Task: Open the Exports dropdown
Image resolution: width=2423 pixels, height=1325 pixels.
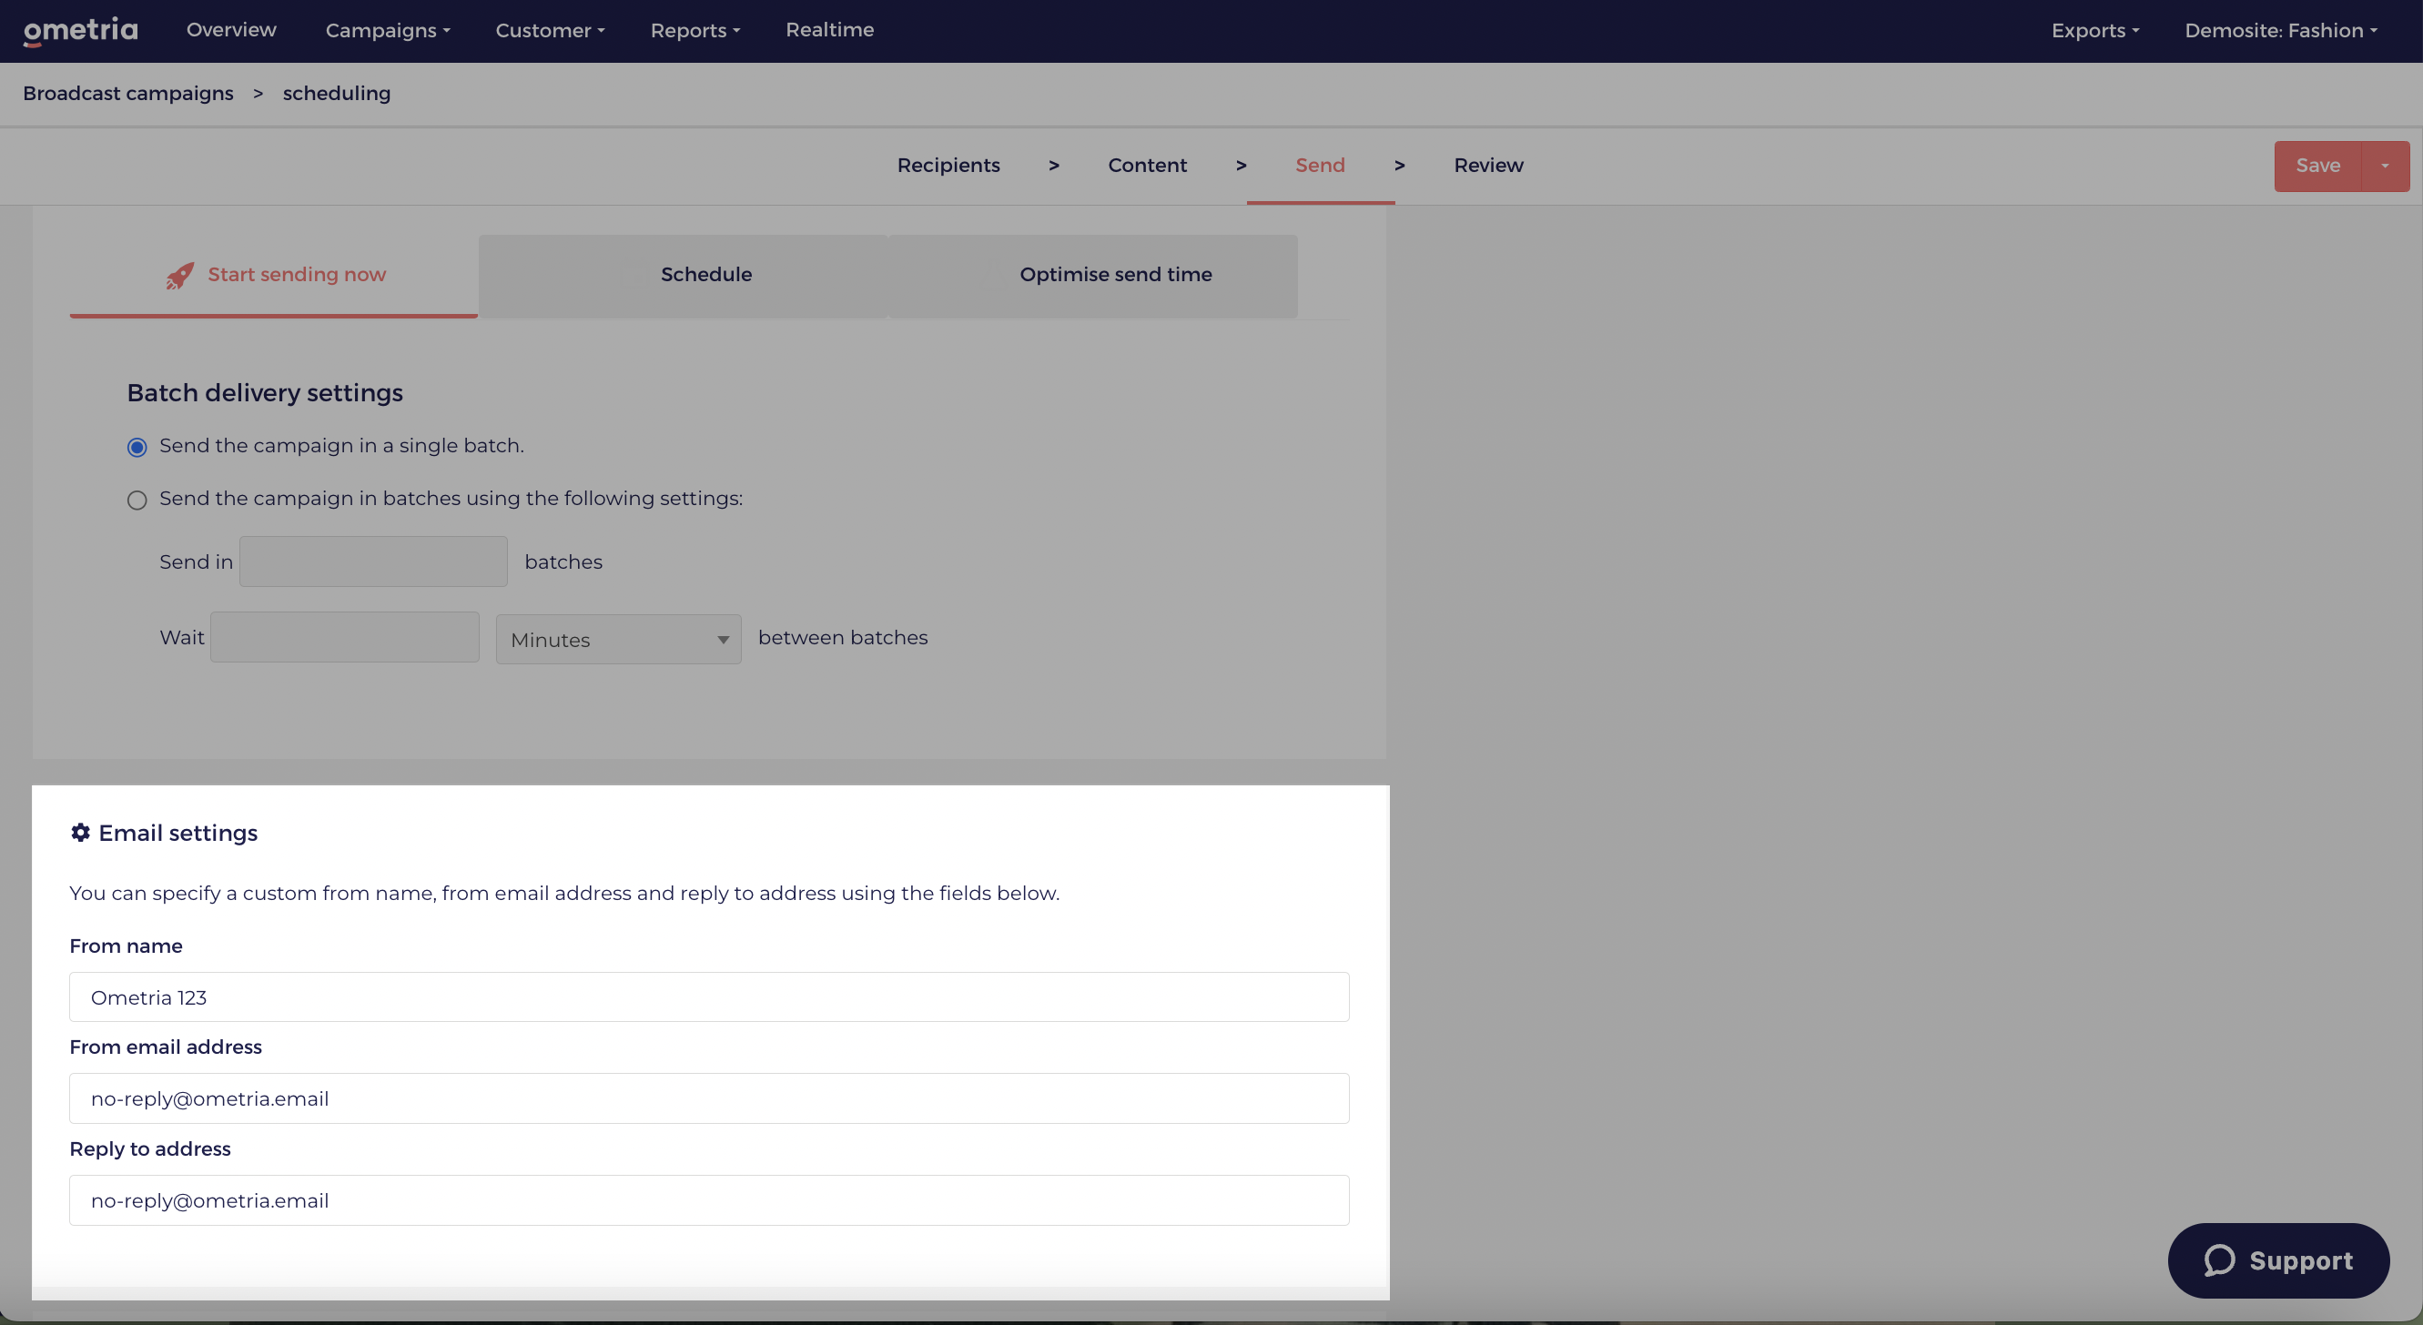Action: point(2095,30)
